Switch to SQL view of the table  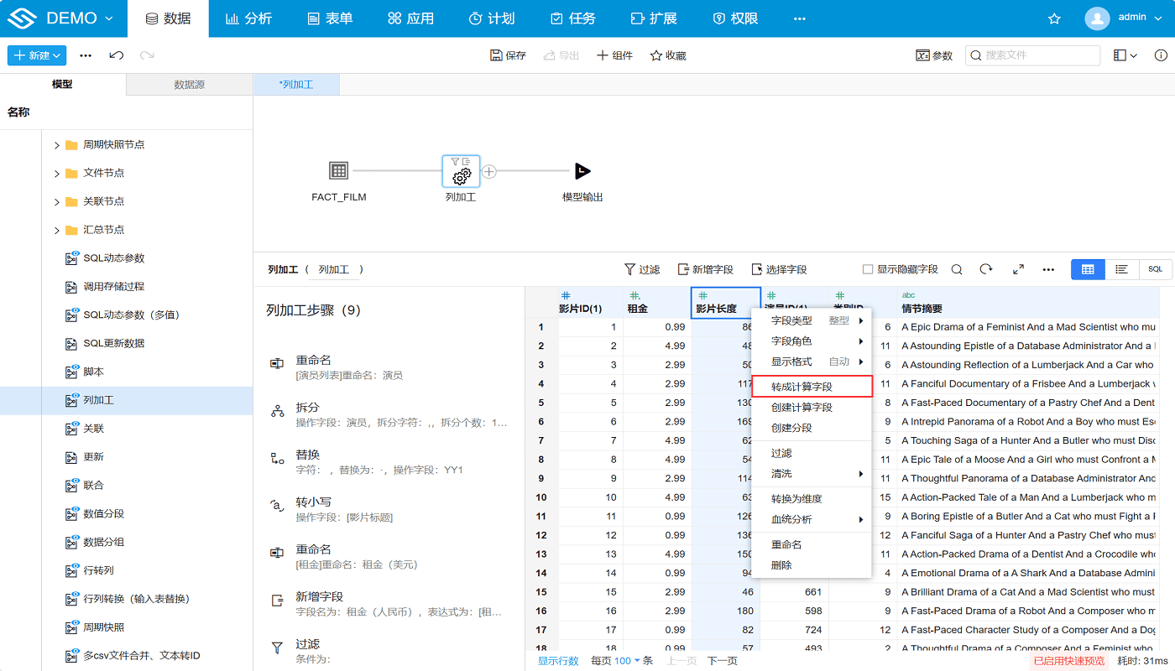point(1156,269)
